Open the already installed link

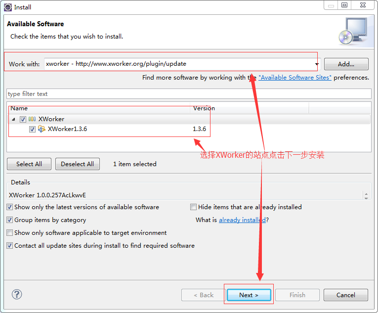click(242, 220)
